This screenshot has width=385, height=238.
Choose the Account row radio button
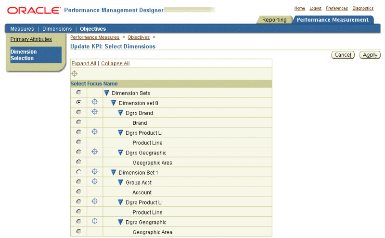(x=78, y=191)
